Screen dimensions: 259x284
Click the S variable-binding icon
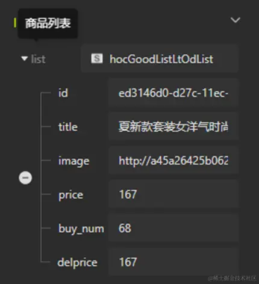(97, 58)
